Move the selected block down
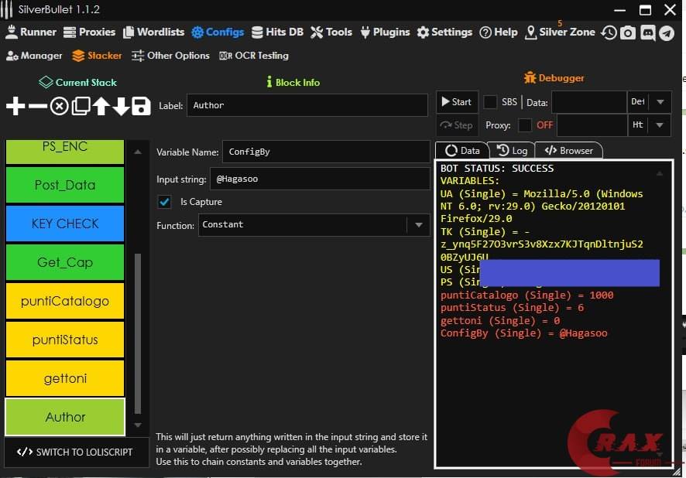This screenshot has height=478, width=686. coord(122,107)
